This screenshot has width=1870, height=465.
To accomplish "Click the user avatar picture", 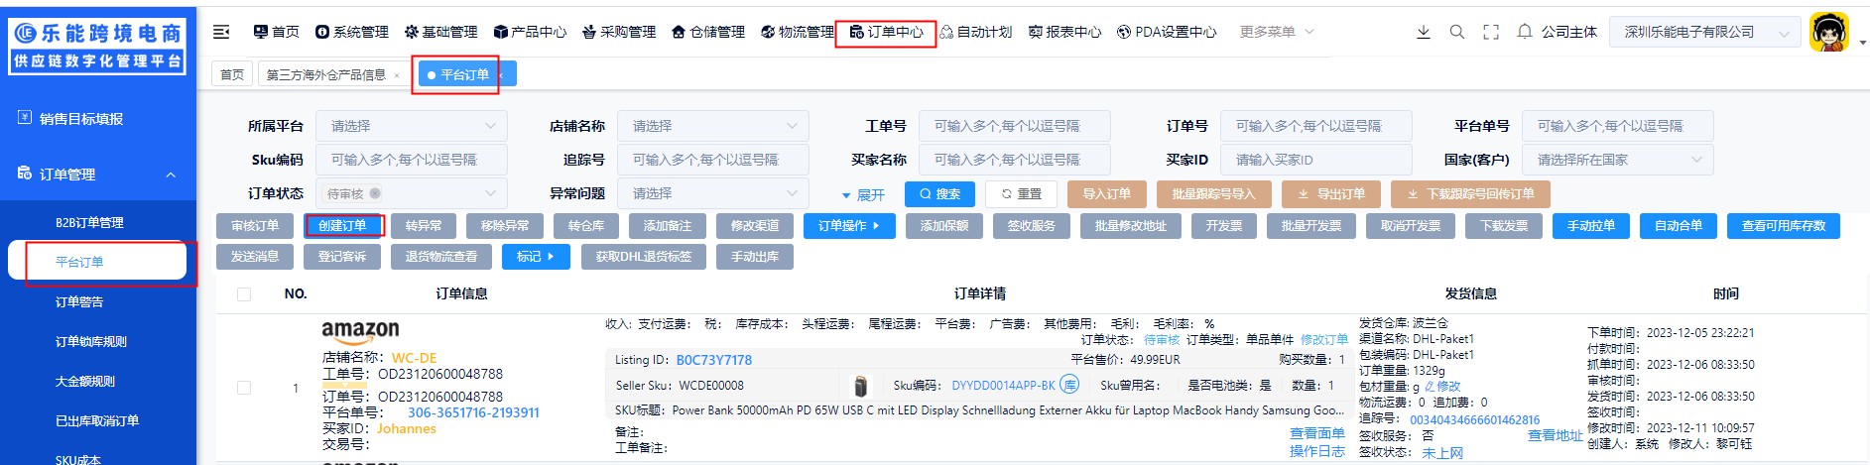I will tap(1828, 32).
